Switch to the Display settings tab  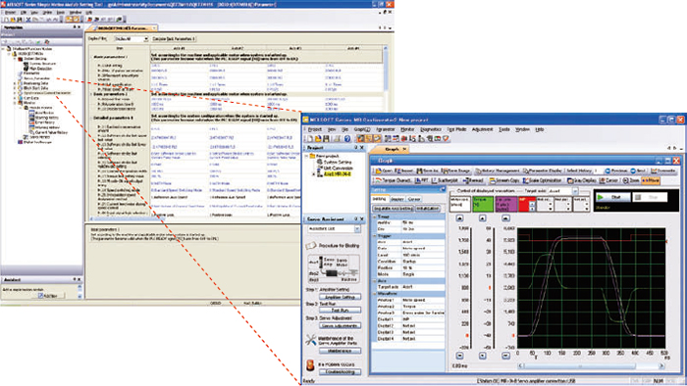(396, 199)
